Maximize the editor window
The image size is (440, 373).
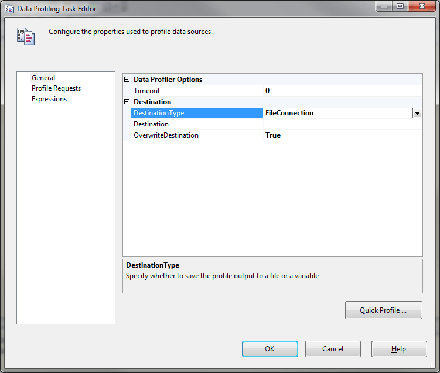pyautogui.click(x=400, y=6)
